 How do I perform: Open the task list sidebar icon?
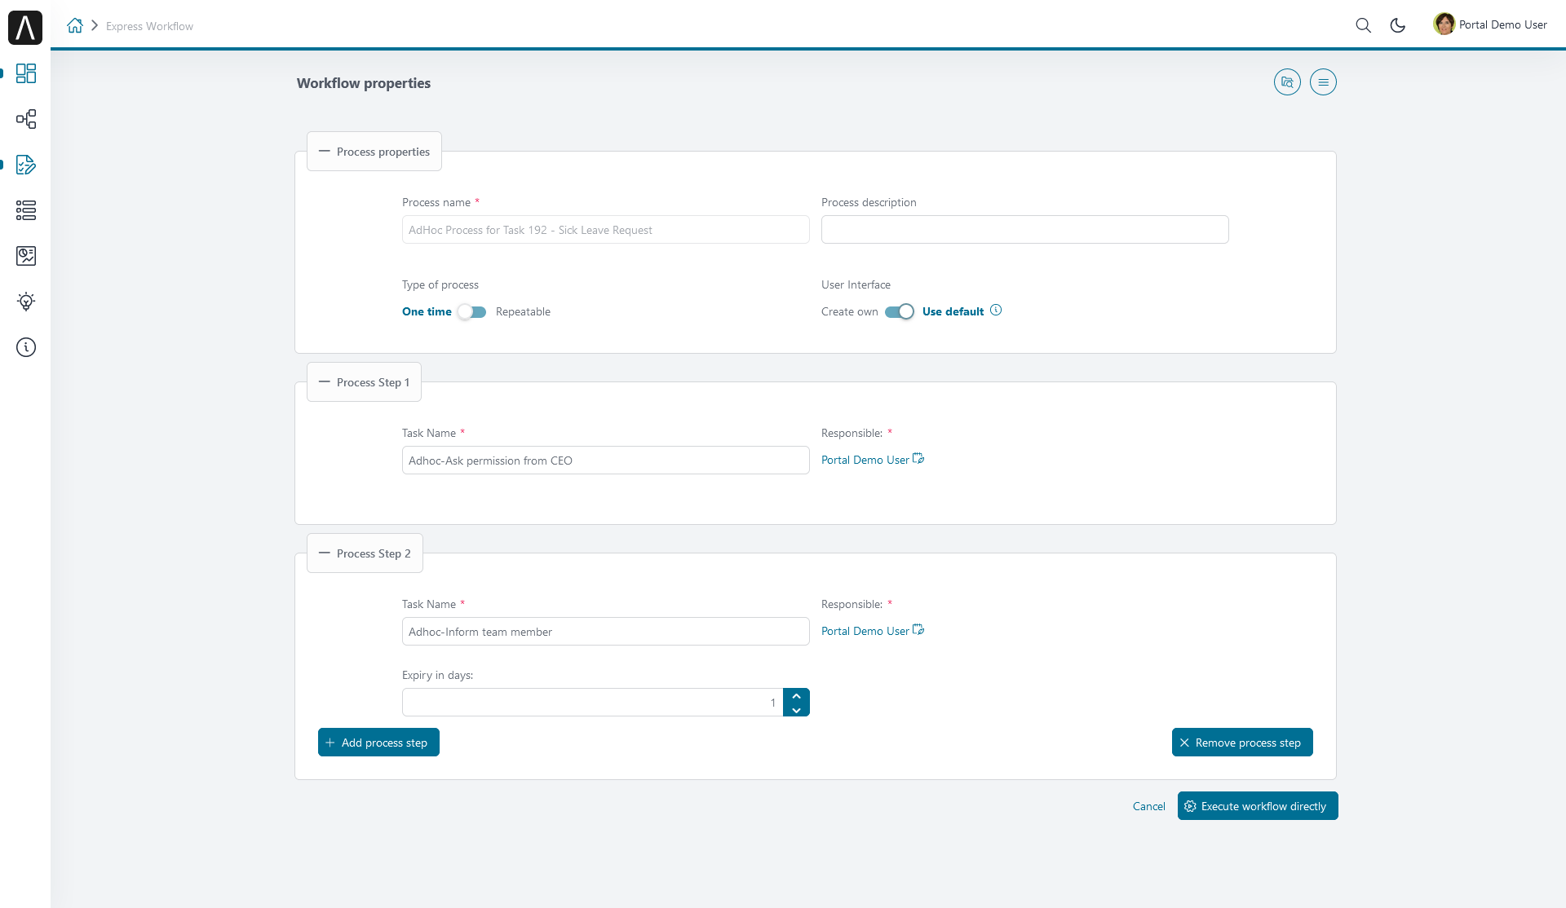pos(26,210)
